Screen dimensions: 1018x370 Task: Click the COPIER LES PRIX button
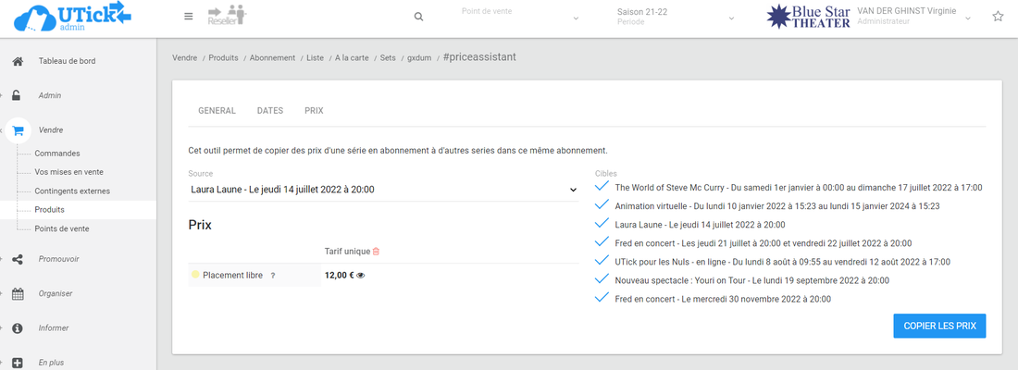coord(939,327)
